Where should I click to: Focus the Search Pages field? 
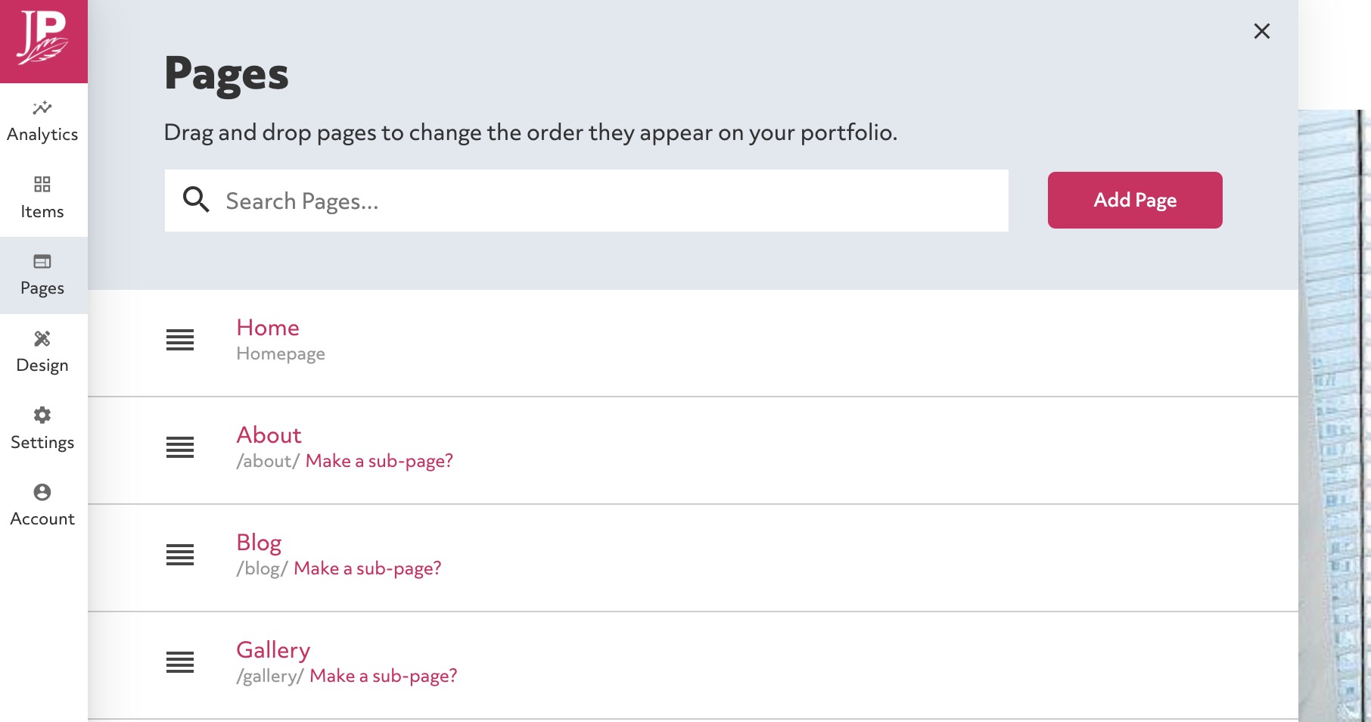586,201
